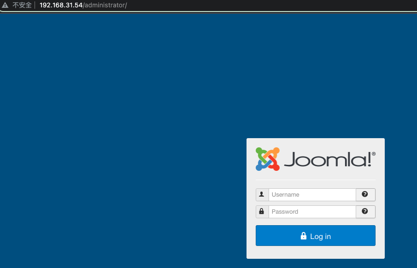Click the help icon next to Password
This screenshot has width=417, height=268.
(x=365, y=211)
